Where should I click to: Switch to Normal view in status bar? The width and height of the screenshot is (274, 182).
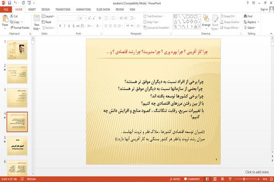click(207, 179)
